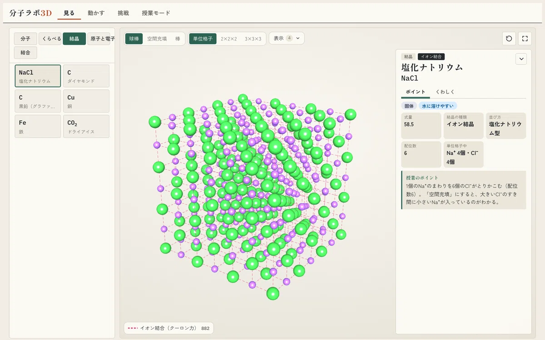
Task: Open the ポイント info tab
Action: click(x=416, y=92)
